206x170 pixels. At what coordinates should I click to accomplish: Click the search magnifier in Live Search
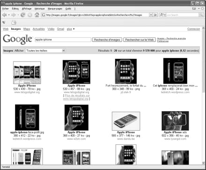(201, 15)
